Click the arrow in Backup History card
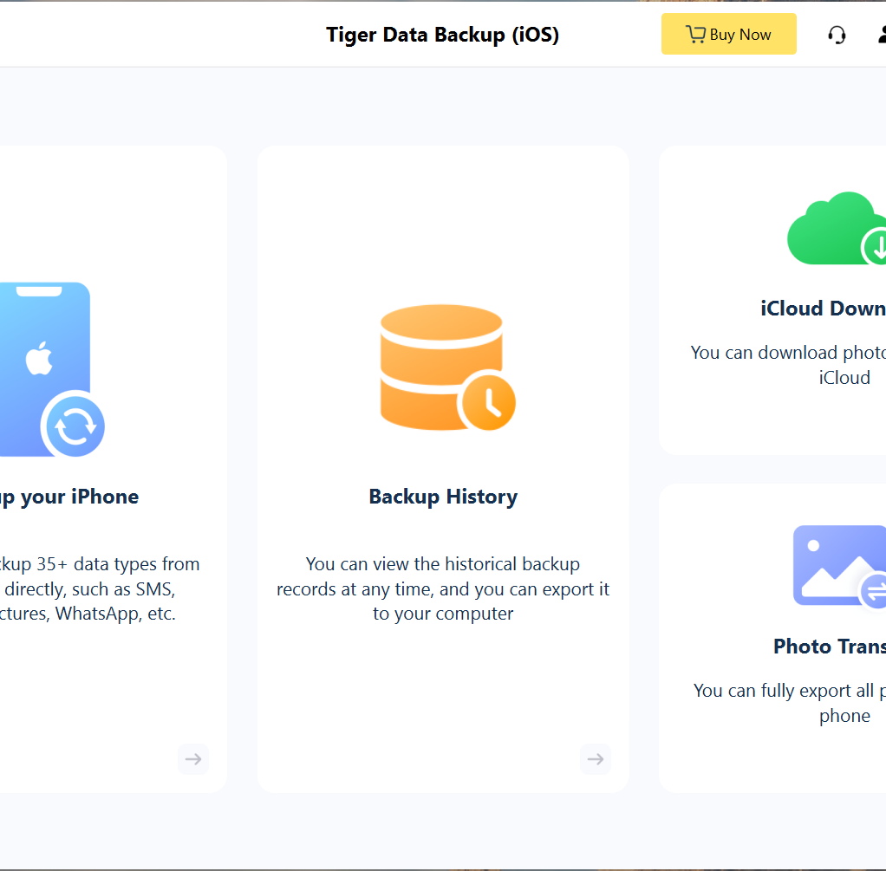 click(x=596, y=759)
